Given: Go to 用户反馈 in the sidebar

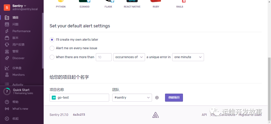Looking at the screenshot, I should (x=19, y=45).
